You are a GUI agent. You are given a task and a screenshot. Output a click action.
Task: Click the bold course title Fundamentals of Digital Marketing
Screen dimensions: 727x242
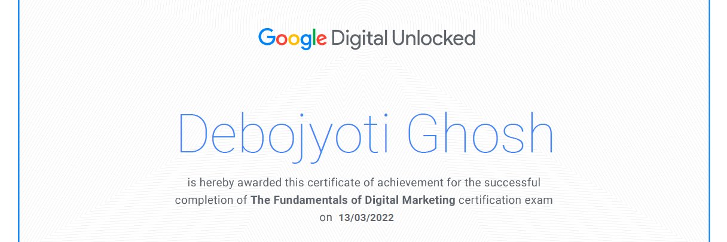(x=353, y=200)
